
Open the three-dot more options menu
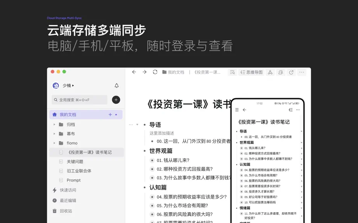(302, 72)
